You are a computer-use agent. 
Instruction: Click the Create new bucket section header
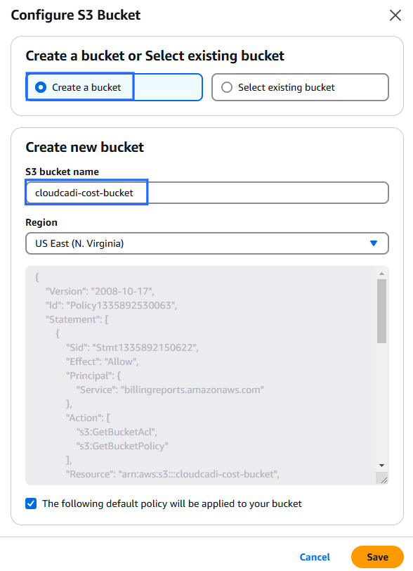click(x=84, y=147)
